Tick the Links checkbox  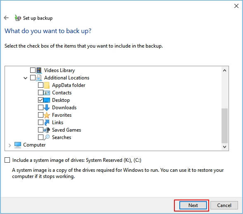pyautogui.click(x=40, y=123)
